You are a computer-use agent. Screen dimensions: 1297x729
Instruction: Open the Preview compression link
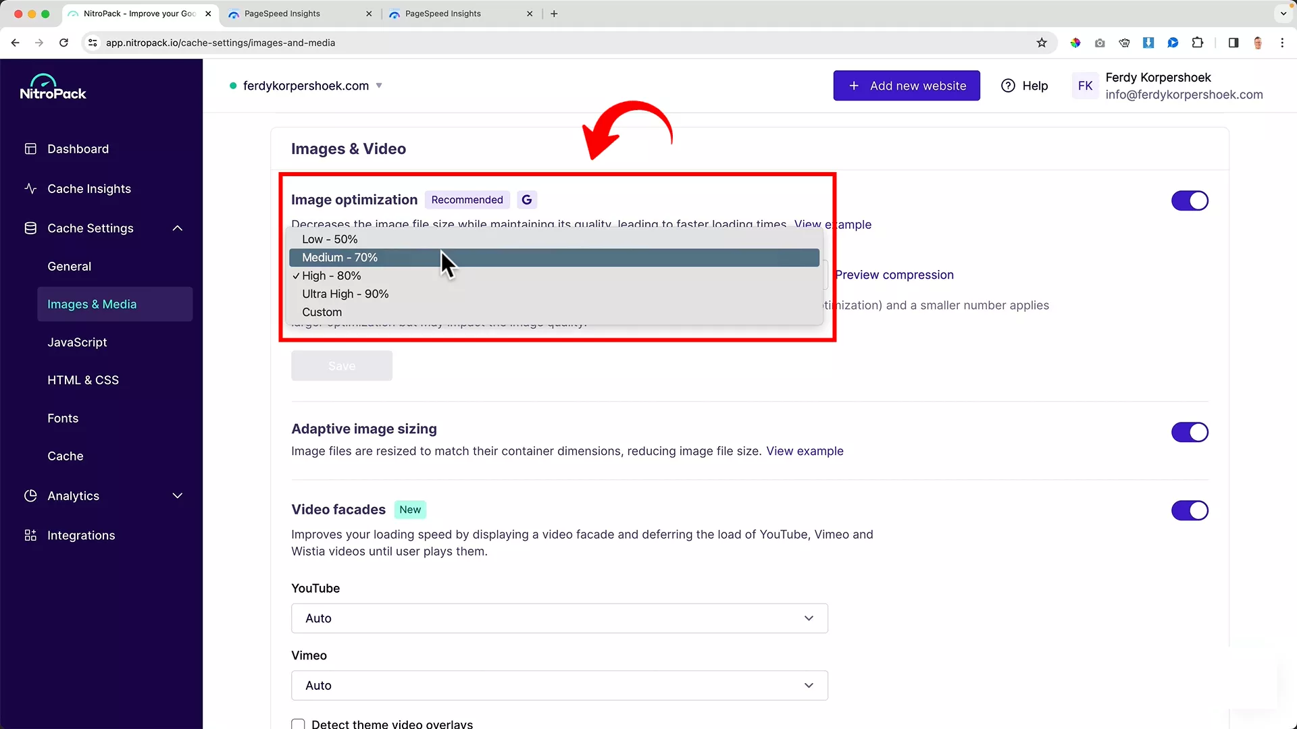(x=894, y=275)
